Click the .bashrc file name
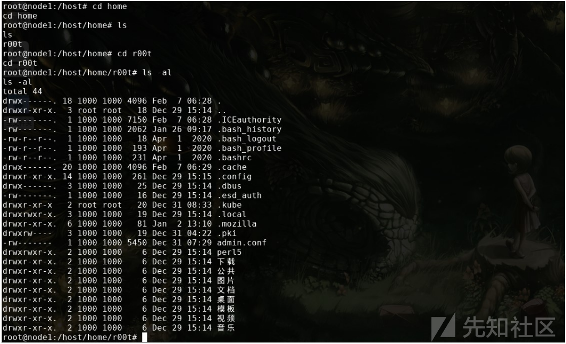This screenshot has height=344, width=566. point(234,158)
